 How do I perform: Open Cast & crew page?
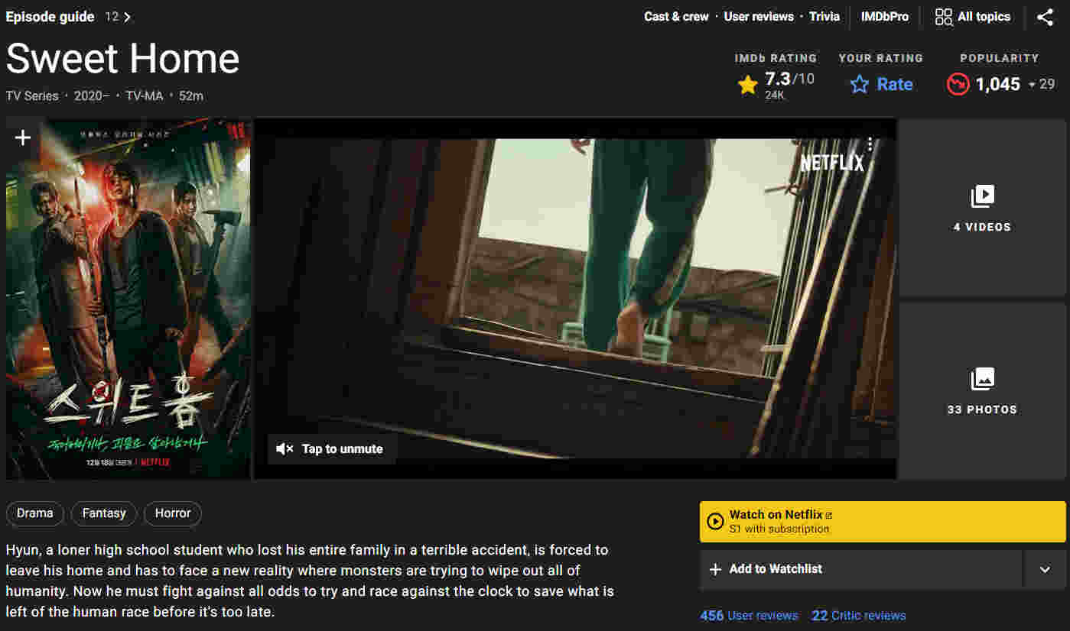[676, 16]
